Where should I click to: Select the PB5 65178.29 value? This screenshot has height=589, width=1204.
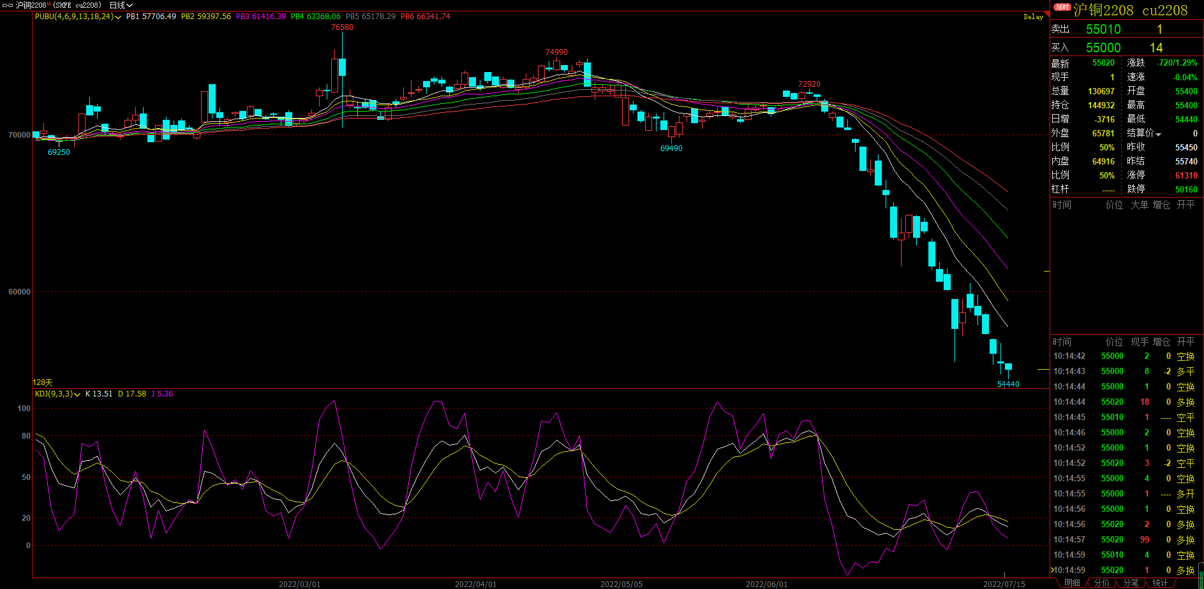pyautogui.click(x=371, y=17)
